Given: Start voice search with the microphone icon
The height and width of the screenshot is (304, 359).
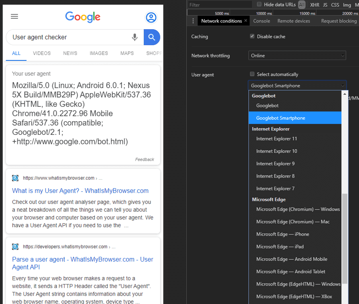Looking at the screenshot, I should 135,37.
